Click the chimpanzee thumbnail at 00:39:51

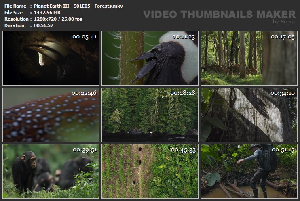51,171
